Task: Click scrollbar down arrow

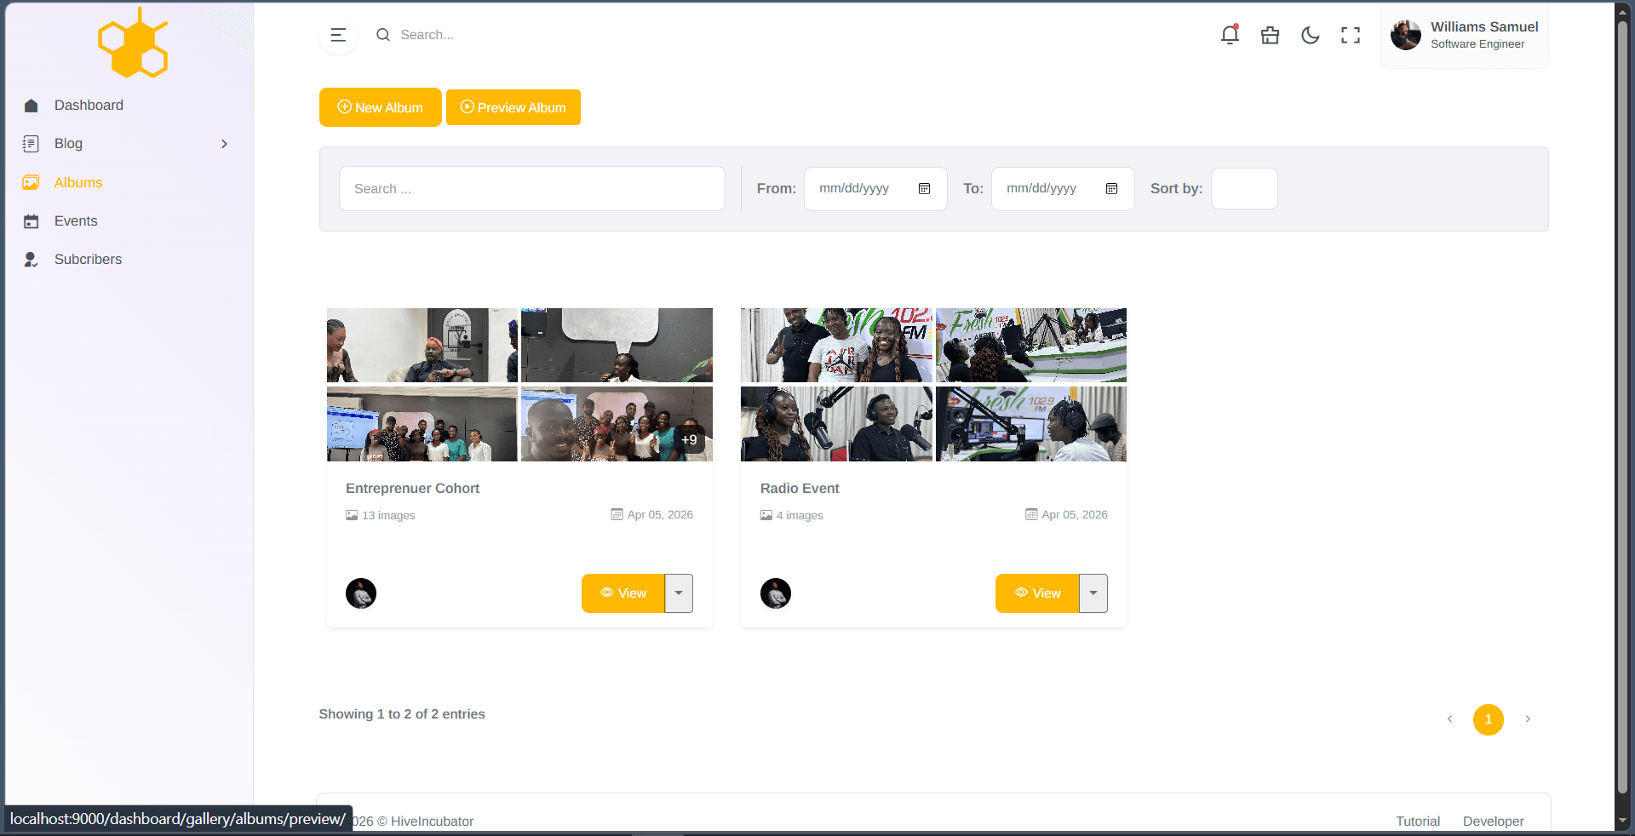Action: pyautogui.click(x=1623, y=822)
